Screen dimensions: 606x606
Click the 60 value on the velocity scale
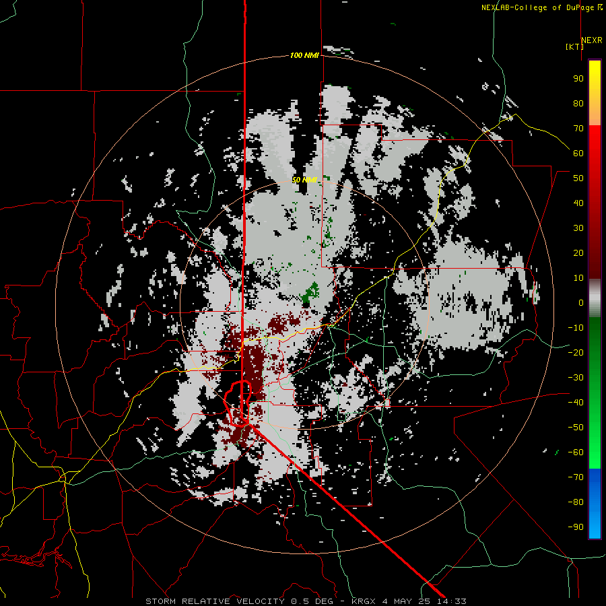tap(578, 154)
